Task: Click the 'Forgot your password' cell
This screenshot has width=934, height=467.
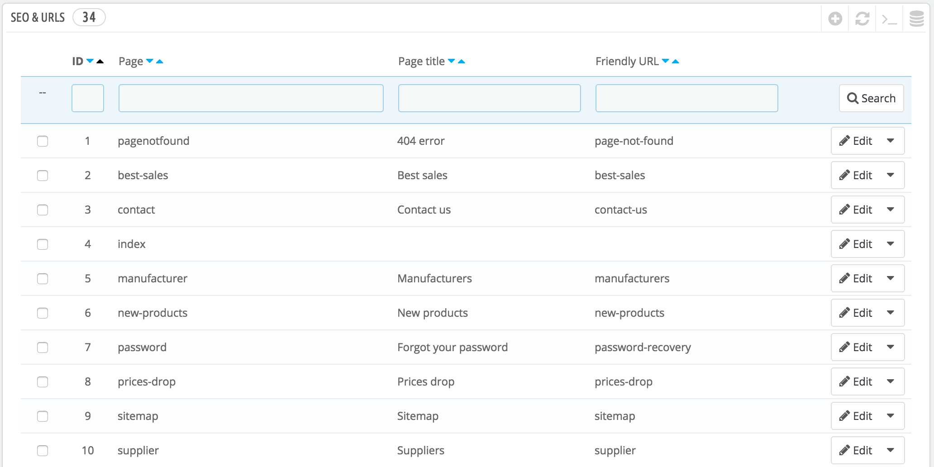Action: (x=453, y=348)
